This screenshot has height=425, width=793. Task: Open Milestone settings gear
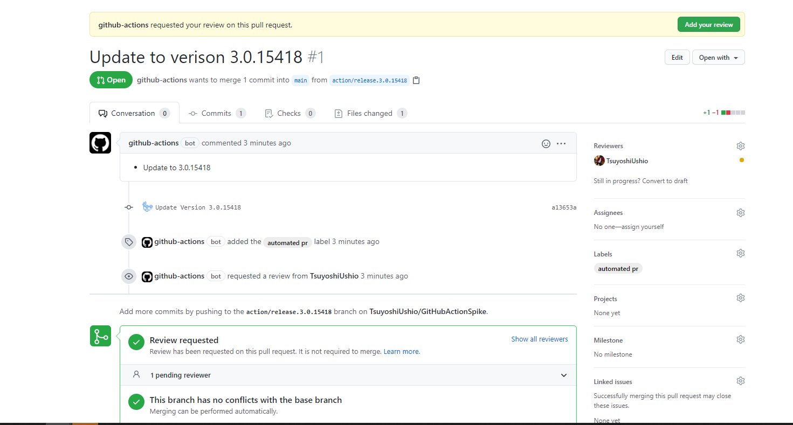coord(741,339)
